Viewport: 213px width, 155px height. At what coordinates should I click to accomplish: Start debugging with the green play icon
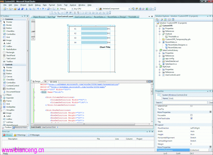pos(58,9)
